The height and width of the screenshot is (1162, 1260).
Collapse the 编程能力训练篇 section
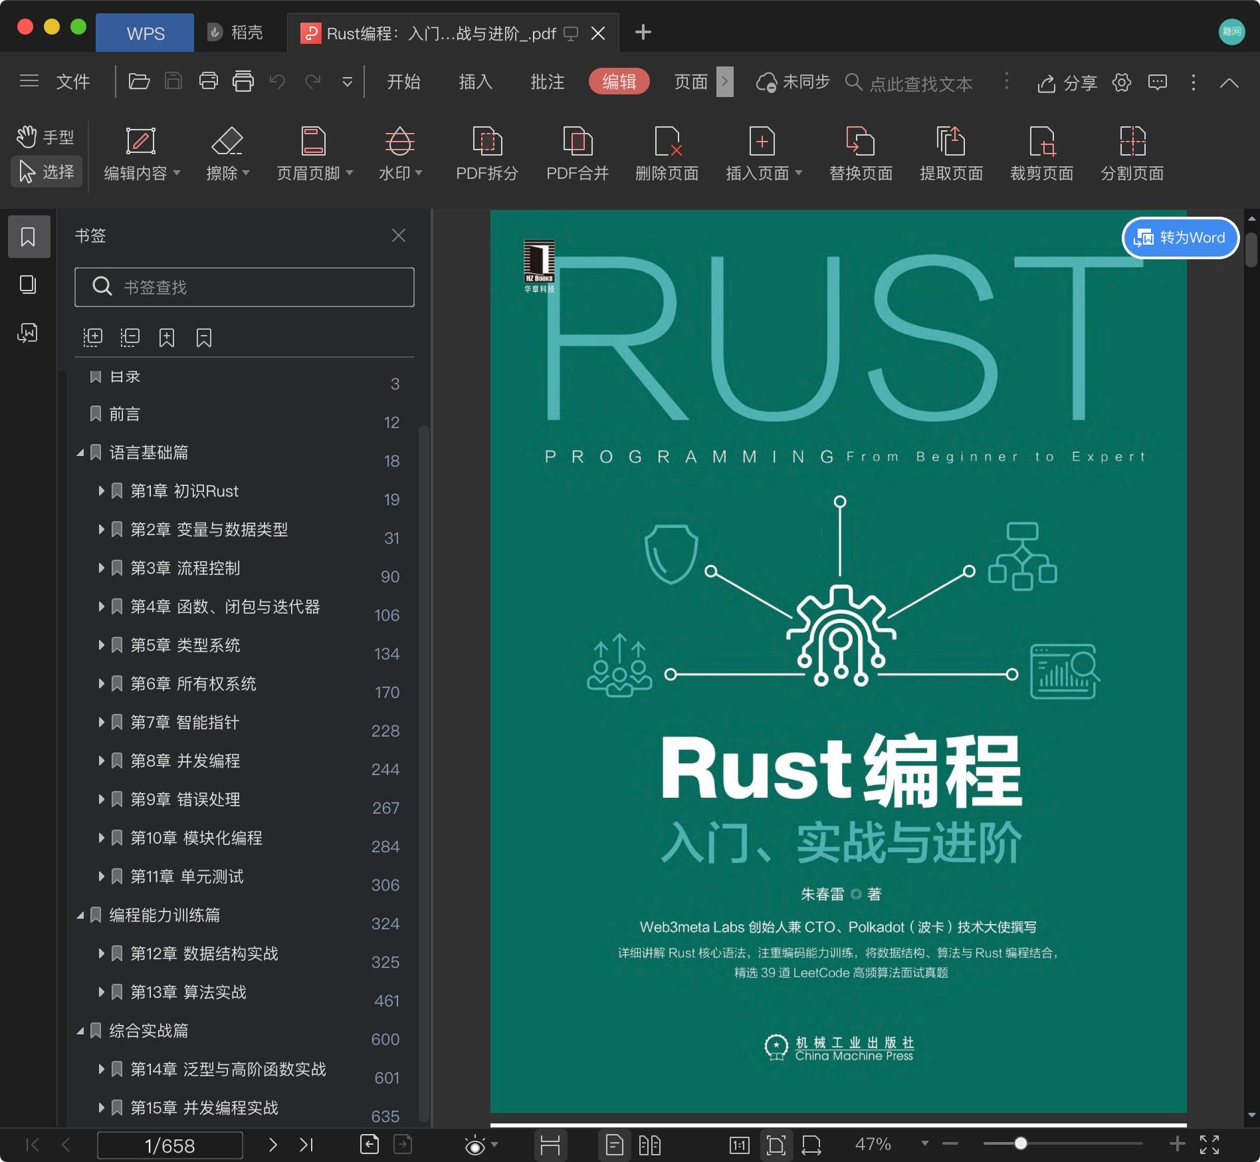point(80,915)
